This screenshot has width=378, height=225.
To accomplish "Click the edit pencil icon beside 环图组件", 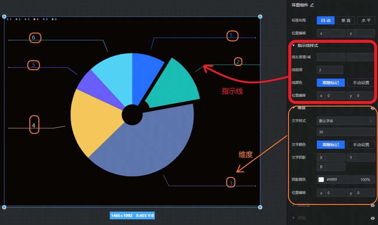I will pyautogui.click(x=312, y=5).
